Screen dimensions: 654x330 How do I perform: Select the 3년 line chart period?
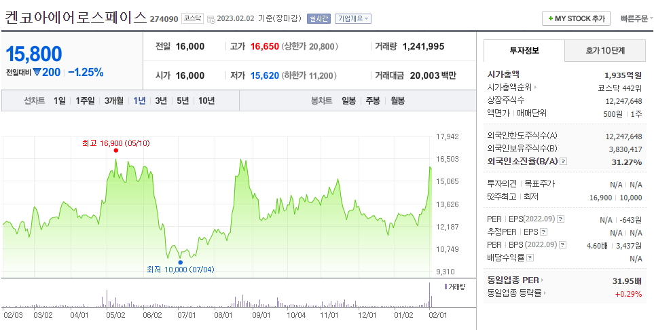161,100
